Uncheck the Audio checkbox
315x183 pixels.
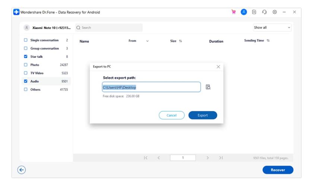[x=25, y=81]
